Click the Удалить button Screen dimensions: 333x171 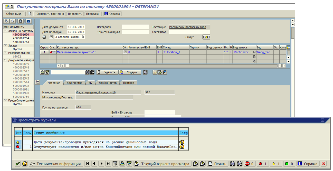pos(107,72)
